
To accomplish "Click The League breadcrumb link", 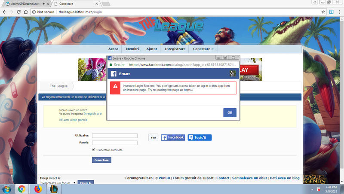I will coord(58,86).
